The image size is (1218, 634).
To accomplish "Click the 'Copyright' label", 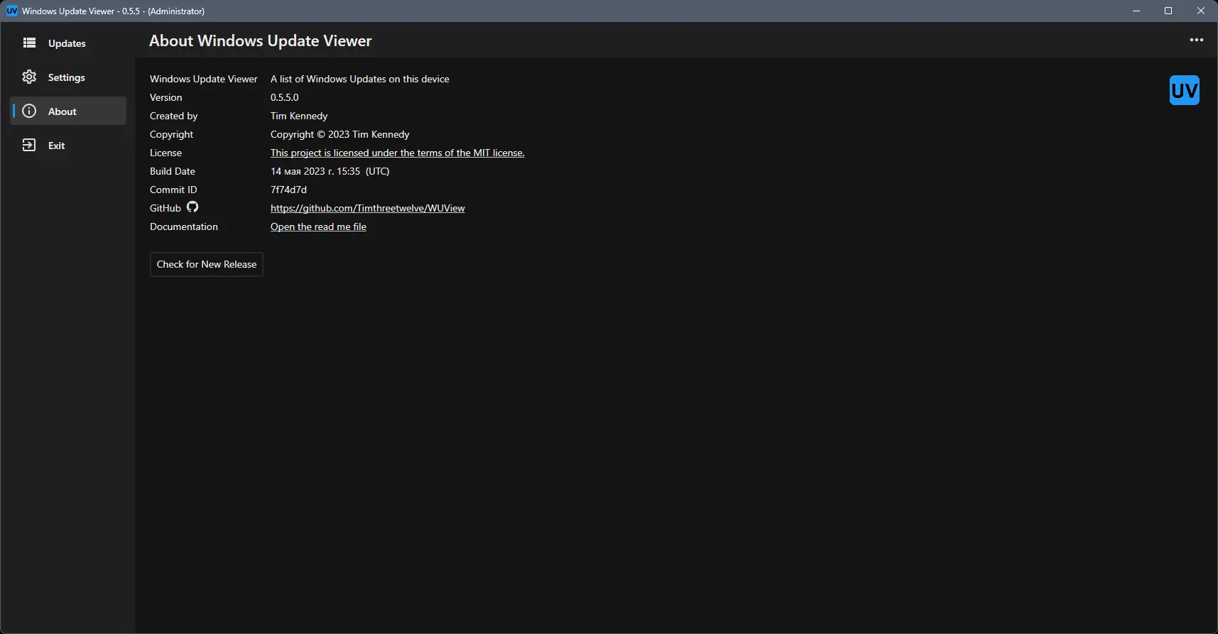I will (x=171, y=134).
